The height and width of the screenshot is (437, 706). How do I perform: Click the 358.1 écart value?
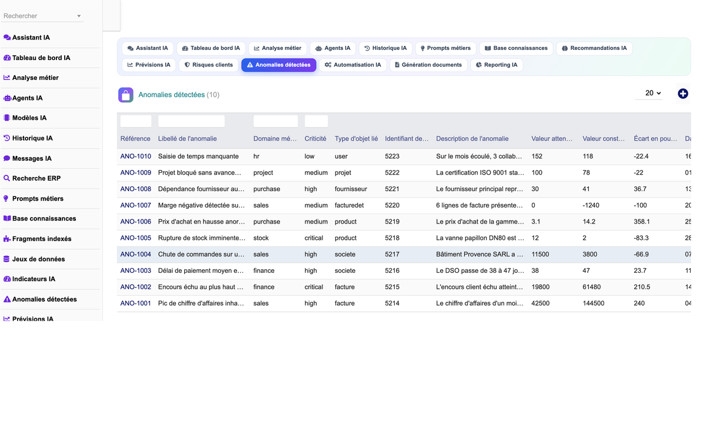point(642,222)
